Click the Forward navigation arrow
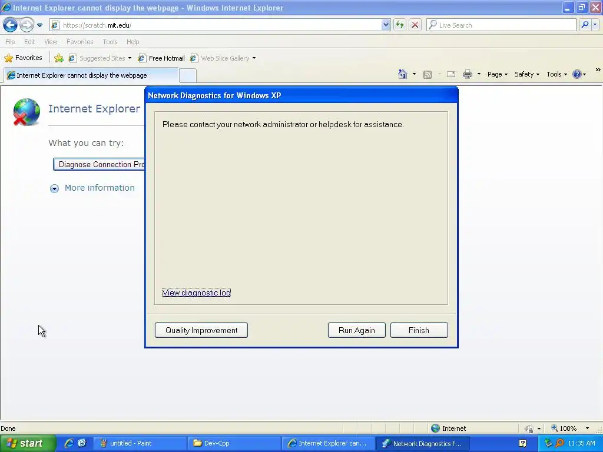 pyautogui.click(x=26, y=25)
